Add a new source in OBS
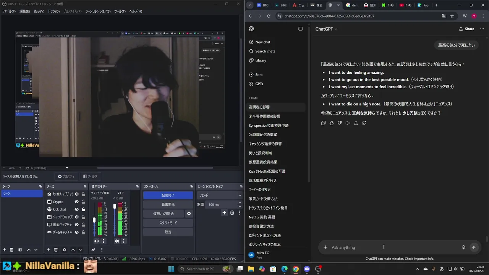This screenshot has width=489, height=275. (x=49, y=250)
